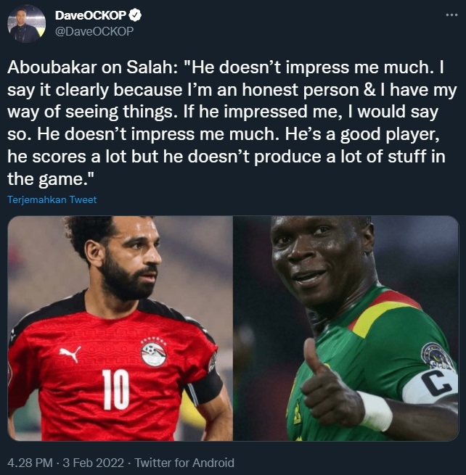466x475 pixels.
Task: Click the tweet's last line 'the game.'
Action: pyautogui.click(x=51, y=178)
